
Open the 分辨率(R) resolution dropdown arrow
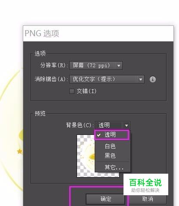point(119,66)
